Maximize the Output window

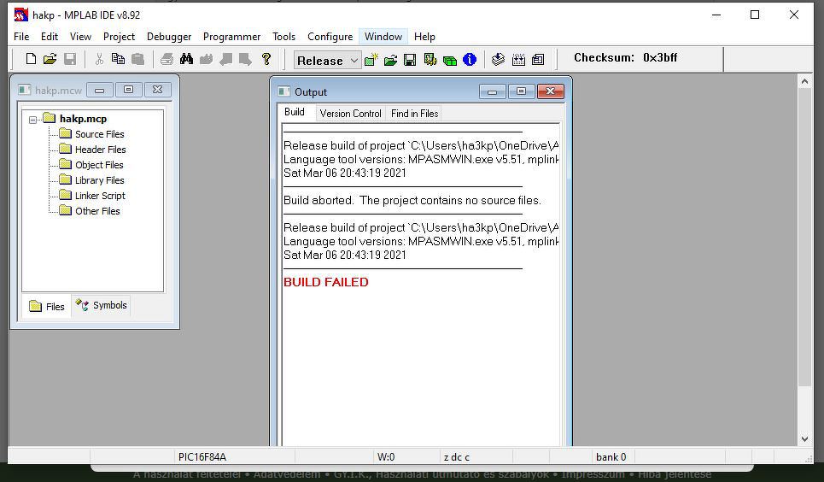point(521,91)
